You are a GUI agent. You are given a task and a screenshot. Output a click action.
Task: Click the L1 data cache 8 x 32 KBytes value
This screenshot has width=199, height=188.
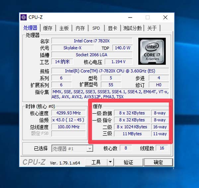132,113
